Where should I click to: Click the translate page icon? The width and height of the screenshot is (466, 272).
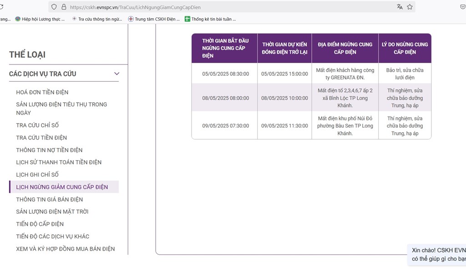(400, 7)
